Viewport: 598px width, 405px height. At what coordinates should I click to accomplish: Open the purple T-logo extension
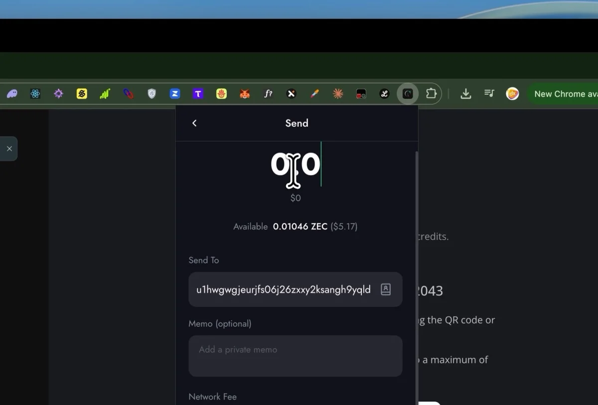198,94
